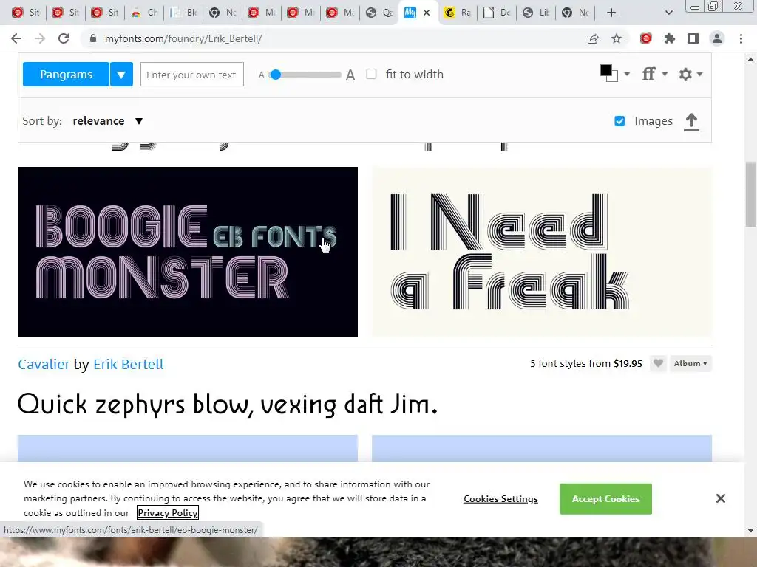Open the Erik Bertell foundry link
The width and height of the screenshot is (757, 567).
pos(129,364)
